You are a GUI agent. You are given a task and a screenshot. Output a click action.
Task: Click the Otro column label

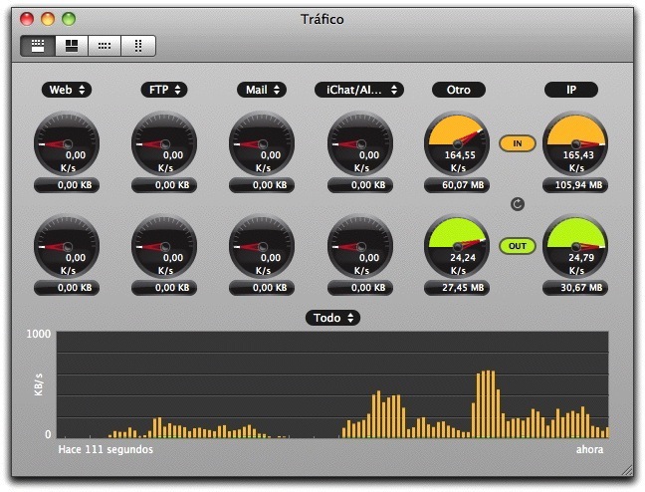tap(459, 90)
